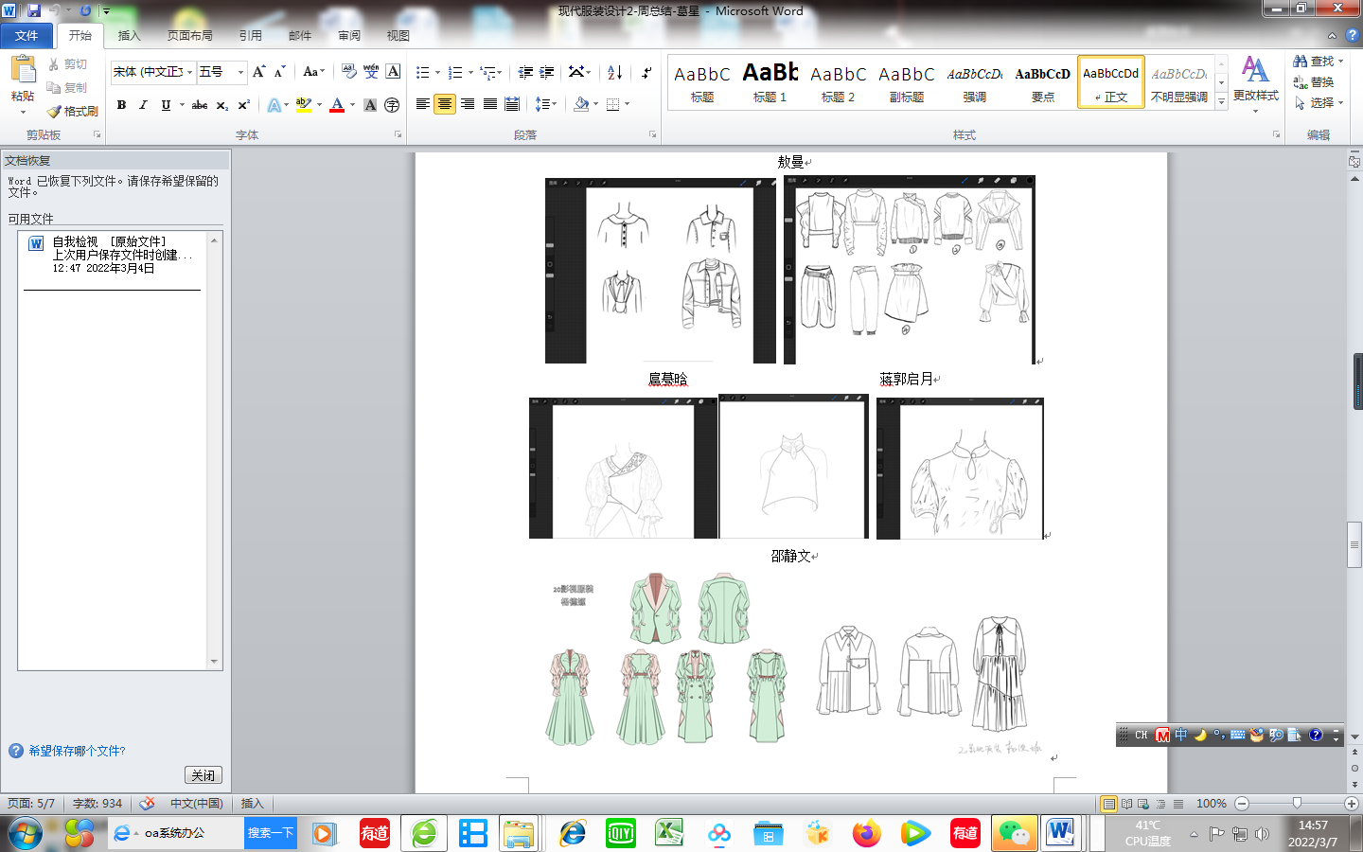The width and height of the screenshot is (1363, 852).
Task: Click the 希望保存哪个文件? help link
Action: tap(77, 751)
